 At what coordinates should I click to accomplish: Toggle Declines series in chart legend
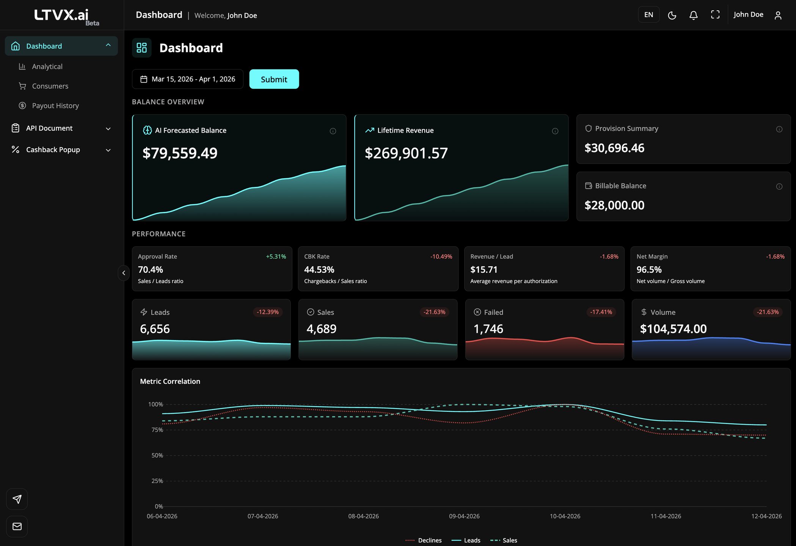(x=423, y=540)
